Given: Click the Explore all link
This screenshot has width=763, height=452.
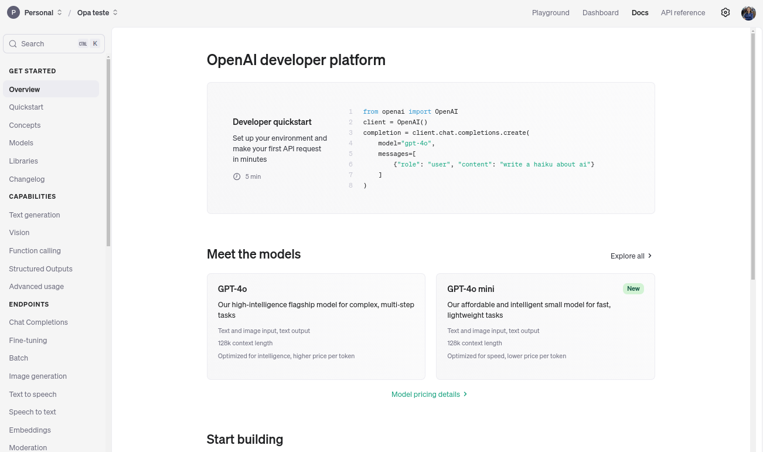Looking at the screenshot, I should click(x=631, y=256).
